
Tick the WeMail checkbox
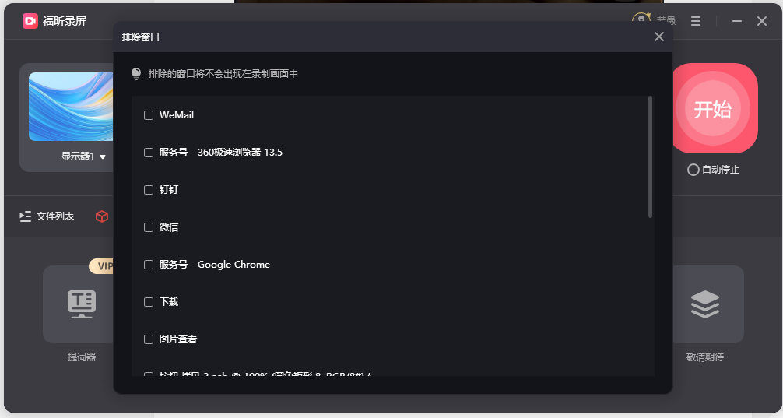click(x=149, y=115)
